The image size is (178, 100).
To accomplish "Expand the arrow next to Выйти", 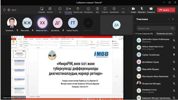I will coord(173,10).
